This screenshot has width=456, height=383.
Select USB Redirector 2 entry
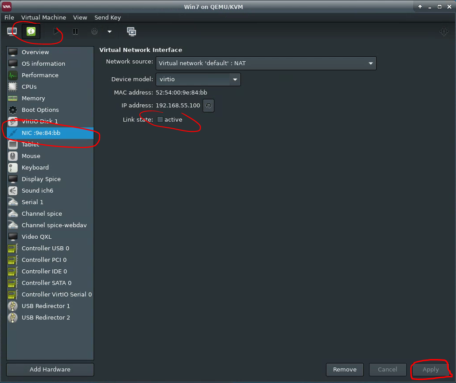click(50, 318)
